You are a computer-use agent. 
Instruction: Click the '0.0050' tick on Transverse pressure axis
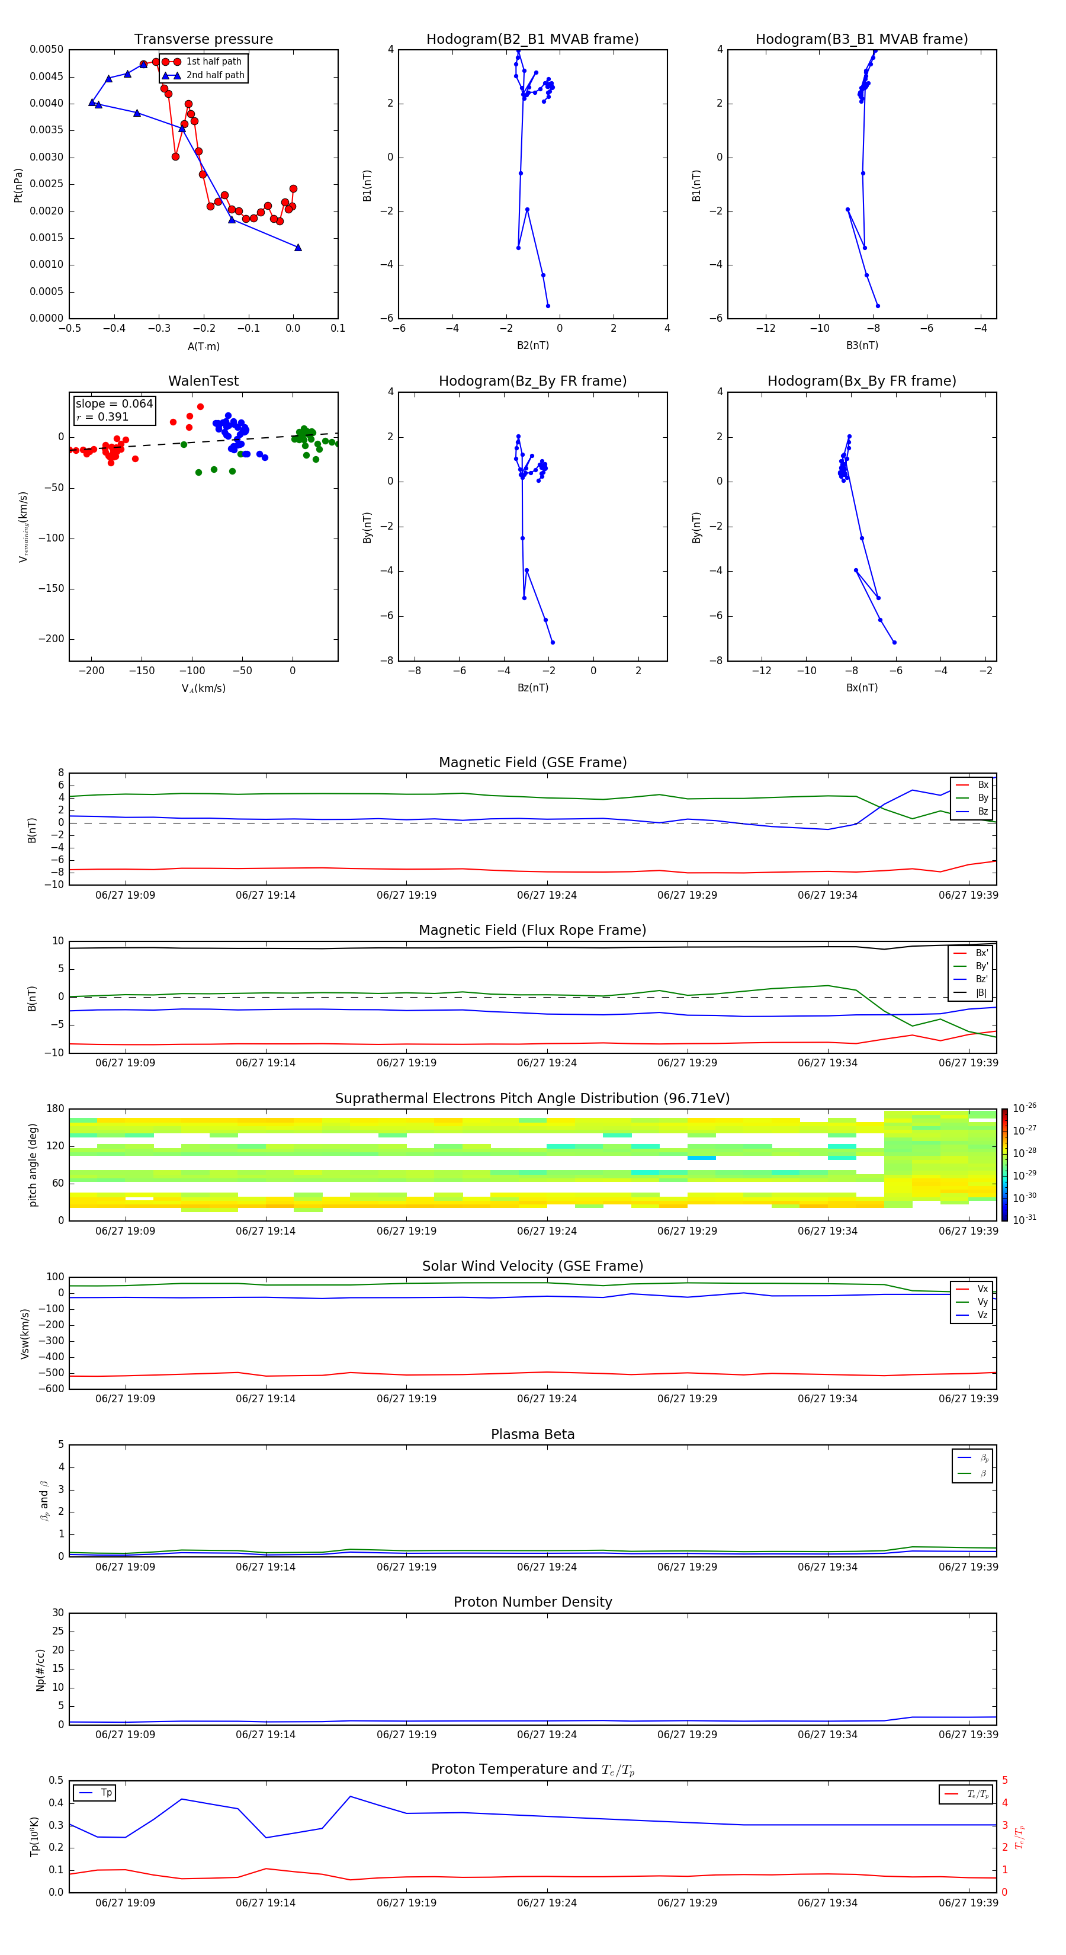pos(47,50)
